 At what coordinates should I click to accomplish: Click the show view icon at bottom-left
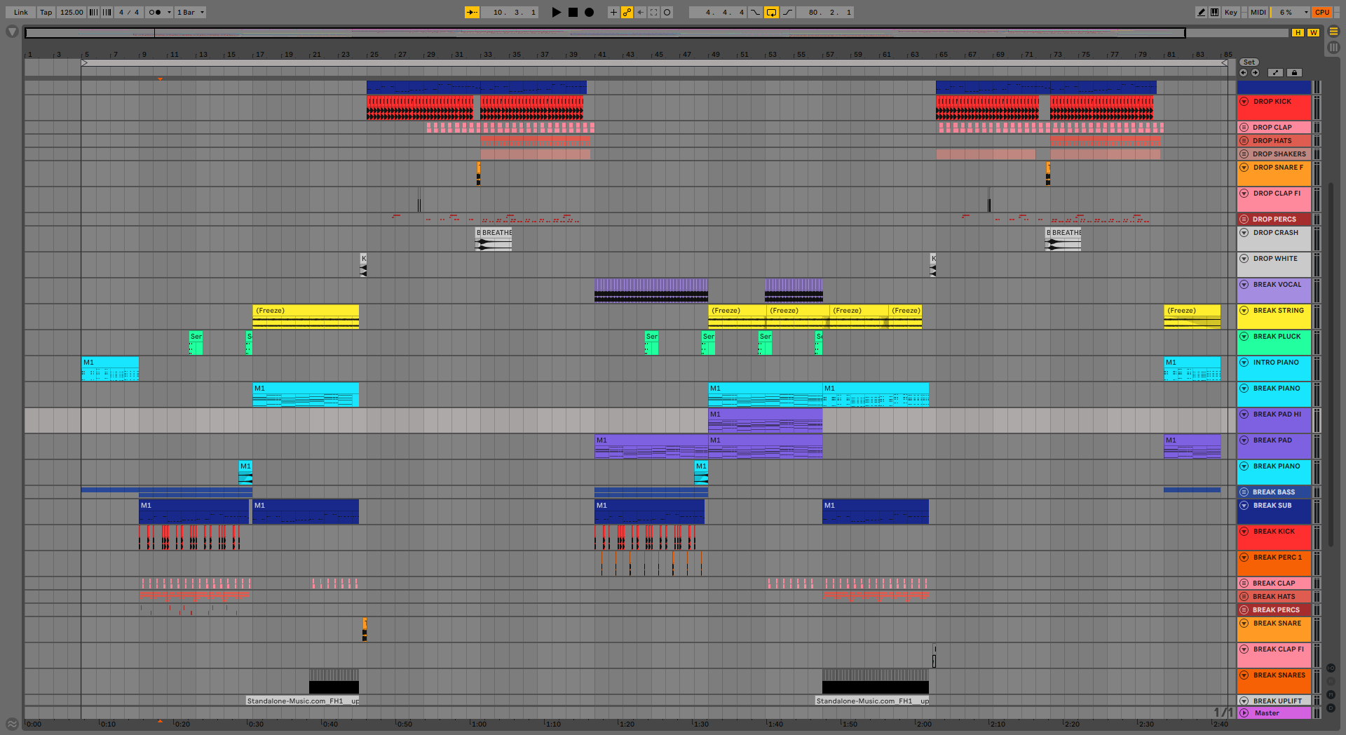point(12,724)
